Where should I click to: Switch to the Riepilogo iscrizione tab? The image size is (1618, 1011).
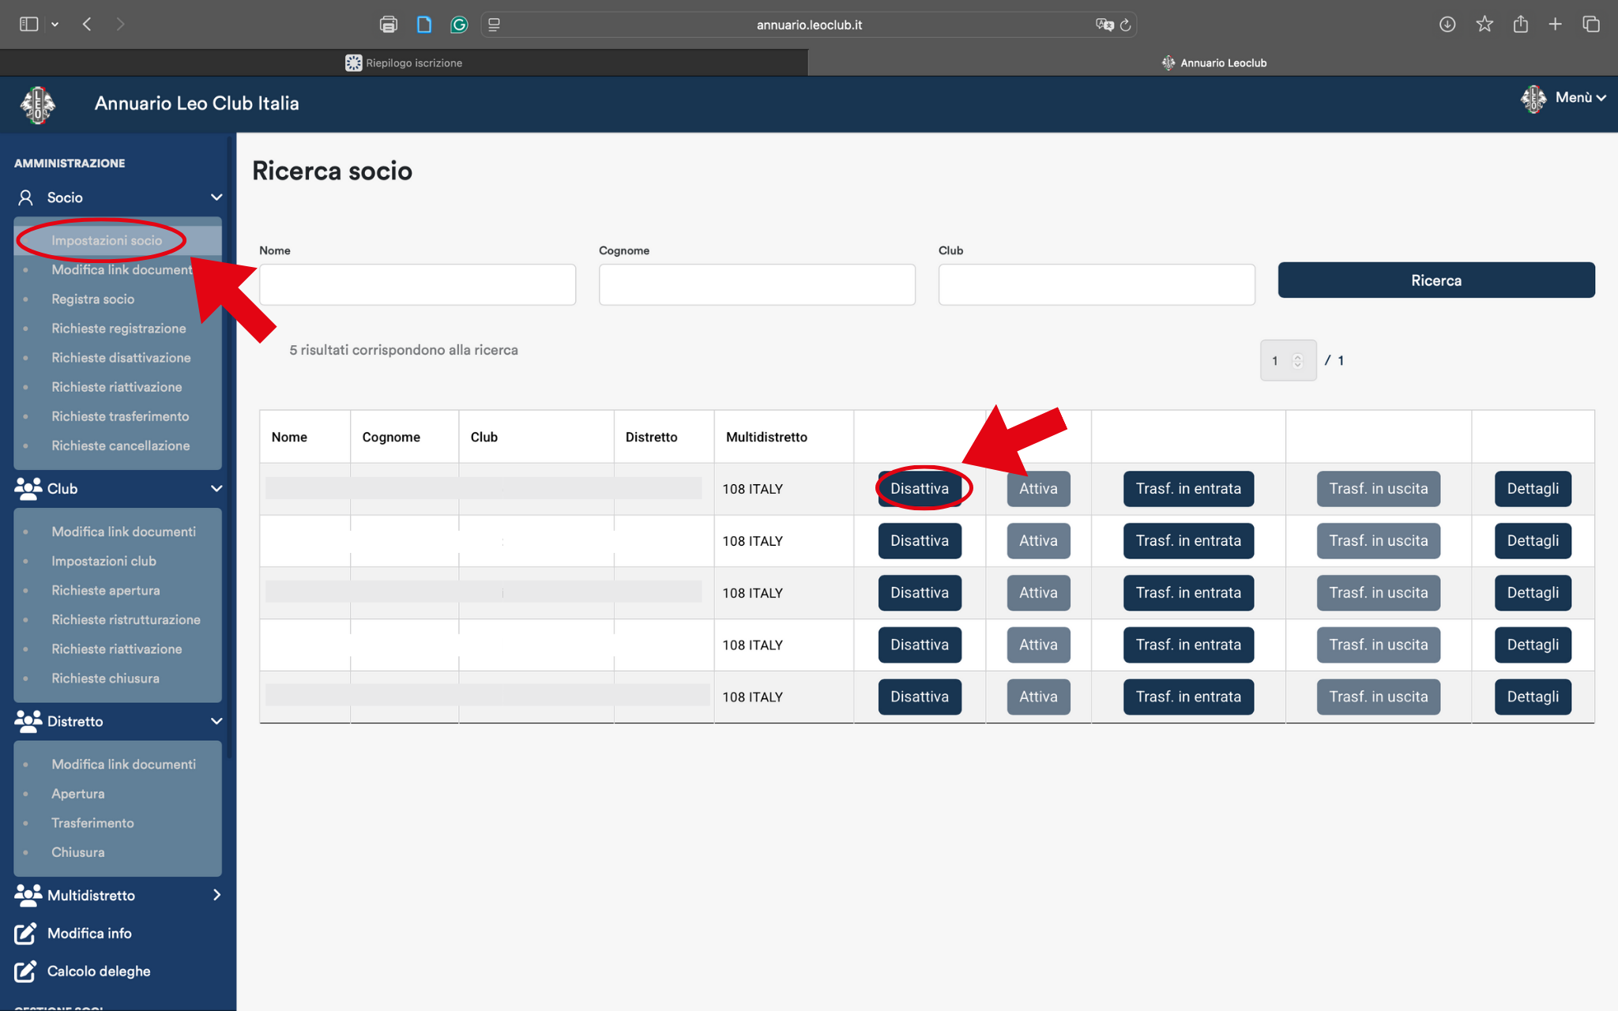click(404, 63)
